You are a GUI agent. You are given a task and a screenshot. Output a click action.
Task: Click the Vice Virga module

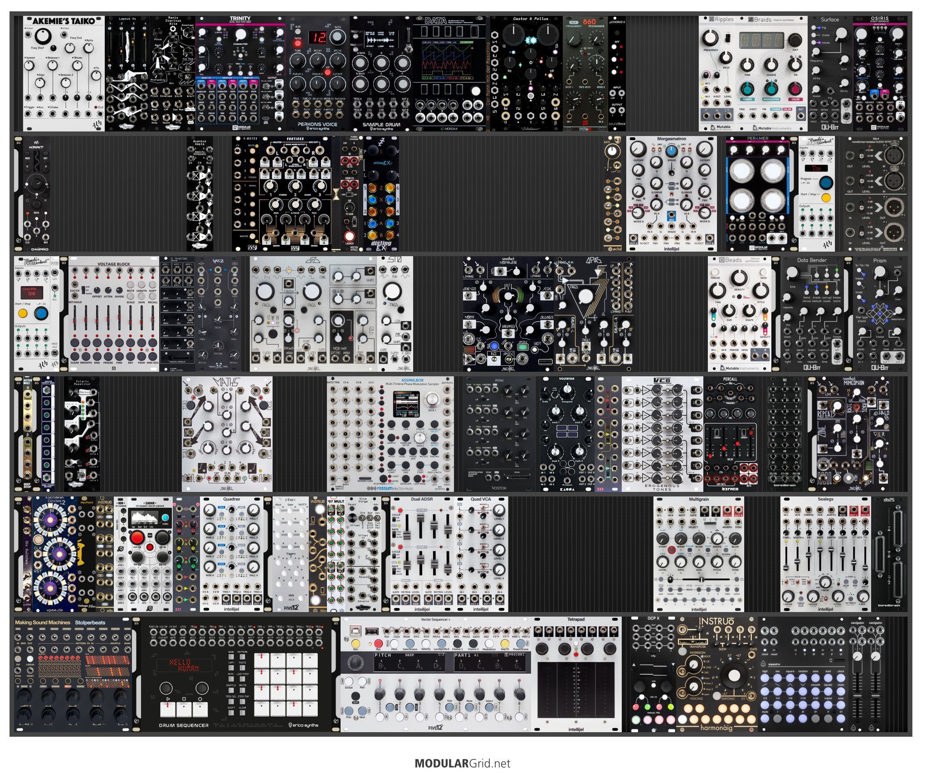pyautogui.click(x=363, y=554)
